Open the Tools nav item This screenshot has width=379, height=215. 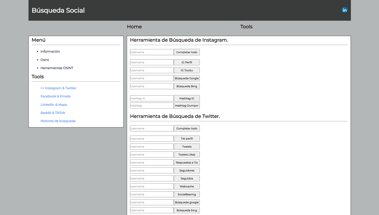[246, 27]
